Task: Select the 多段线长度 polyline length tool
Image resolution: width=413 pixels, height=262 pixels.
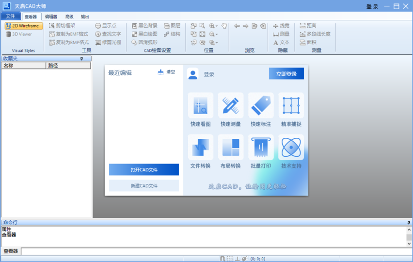Action: [315, 34]
